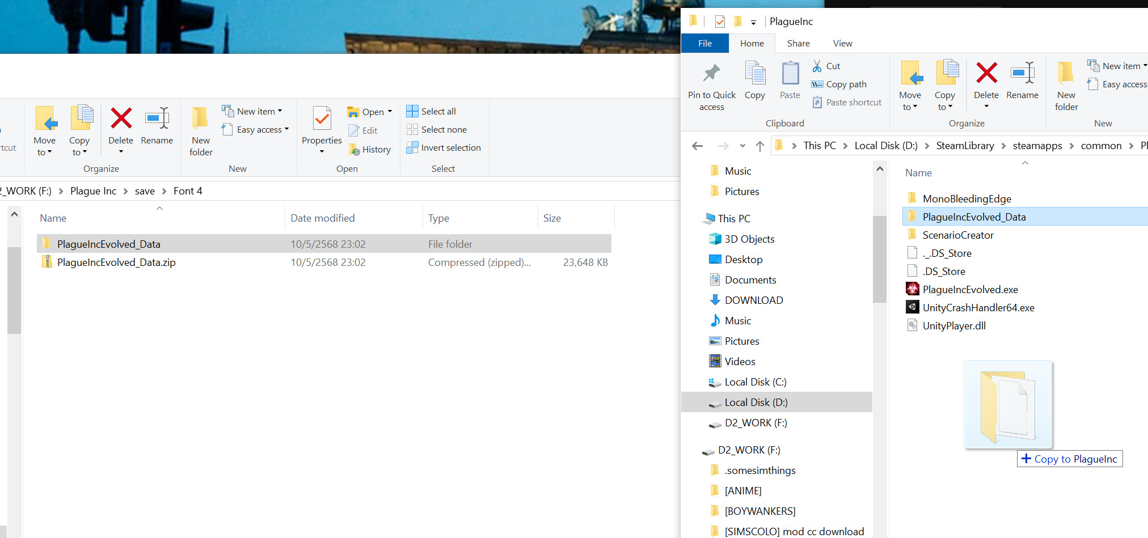Select ScenarioCreator folder
The image size is (1148, 538).
click(958, 235)
